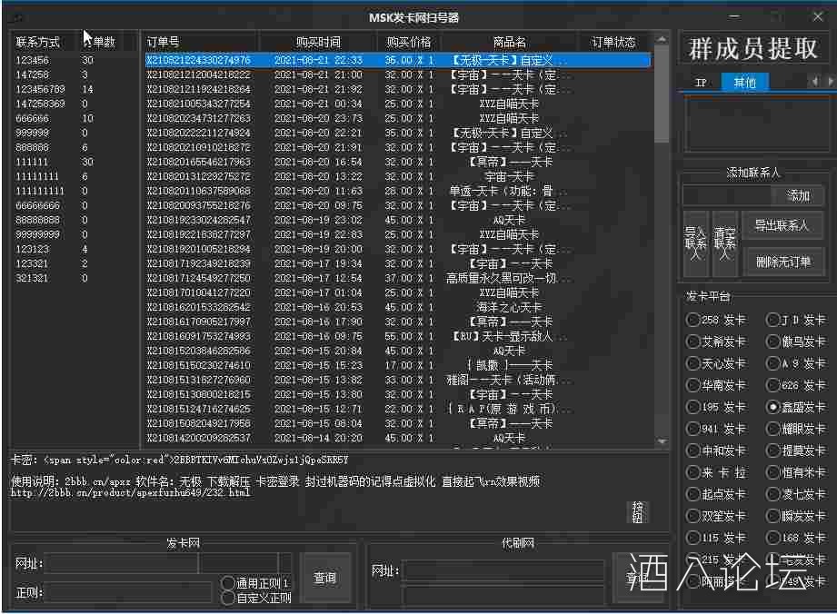The width and height of the screenshot is (837, 614).
Task: Enable the 通用正则1 option
Action: [x=228, y=584]
